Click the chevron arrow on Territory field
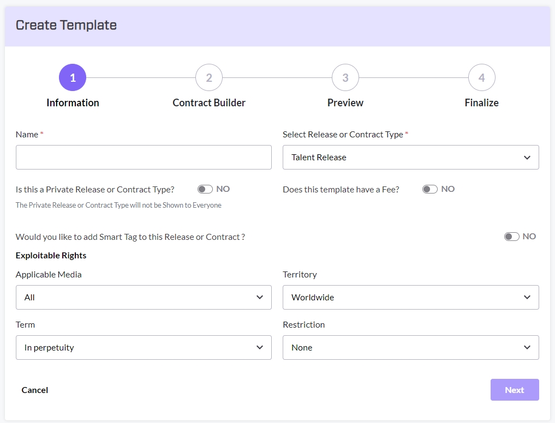Screen dimensions: 555x423 point(527,298)
